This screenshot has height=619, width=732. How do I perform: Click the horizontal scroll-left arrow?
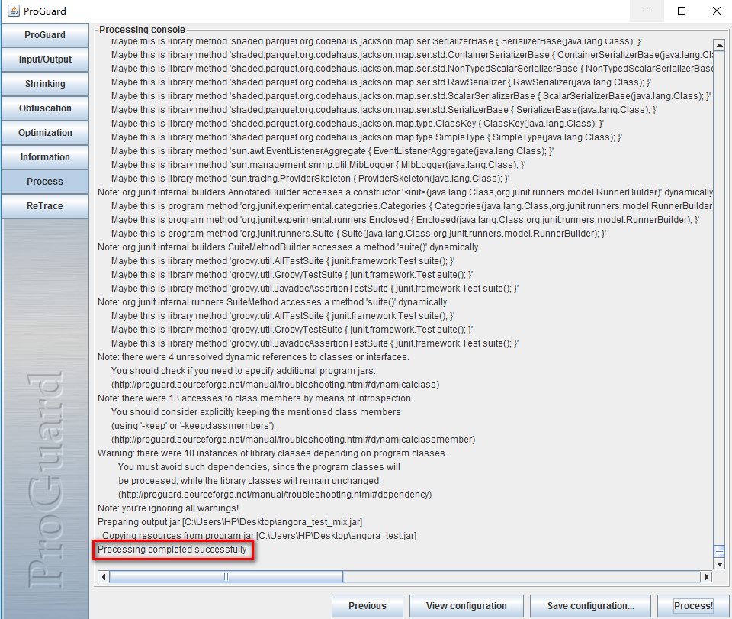pyautogui.click(x=104, y=577)
